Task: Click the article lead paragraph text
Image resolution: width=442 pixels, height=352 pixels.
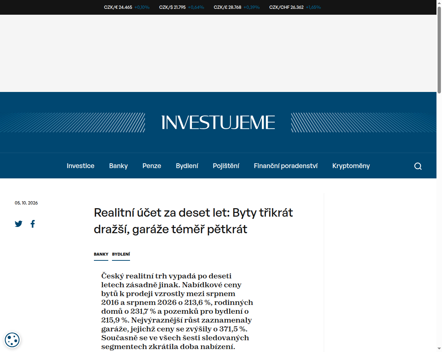Action: 177,311
